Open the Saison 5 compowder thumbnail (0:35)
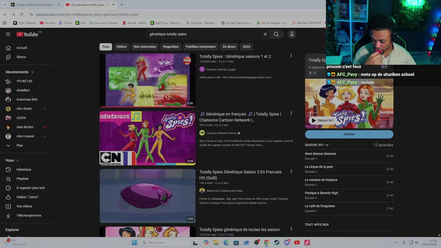441x248 pixels. click(x=147, y=196)
